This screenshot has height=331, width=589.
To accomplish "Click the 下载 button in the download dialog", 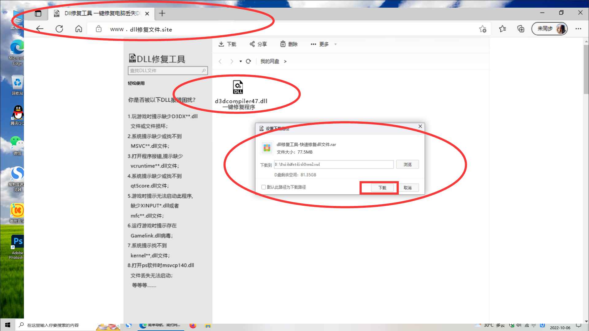I will pos(383,187).
